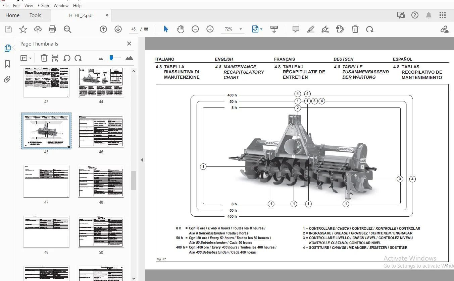Close the Page Thumbnails panel

click(129, 44)
